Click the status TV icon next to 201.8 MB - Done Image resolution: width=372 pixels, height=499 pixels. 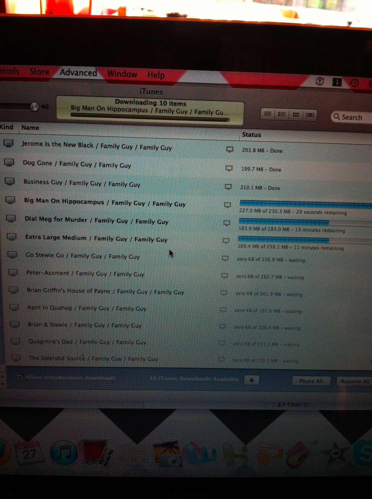click(230, 150)
